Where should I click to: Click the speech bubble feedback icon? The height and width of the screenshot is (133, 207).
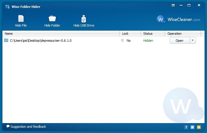point(8,126)
